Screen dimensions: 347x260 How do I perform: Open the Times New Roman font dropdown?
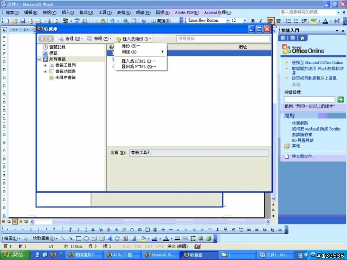pyautogui.click(x=228, y=21)
